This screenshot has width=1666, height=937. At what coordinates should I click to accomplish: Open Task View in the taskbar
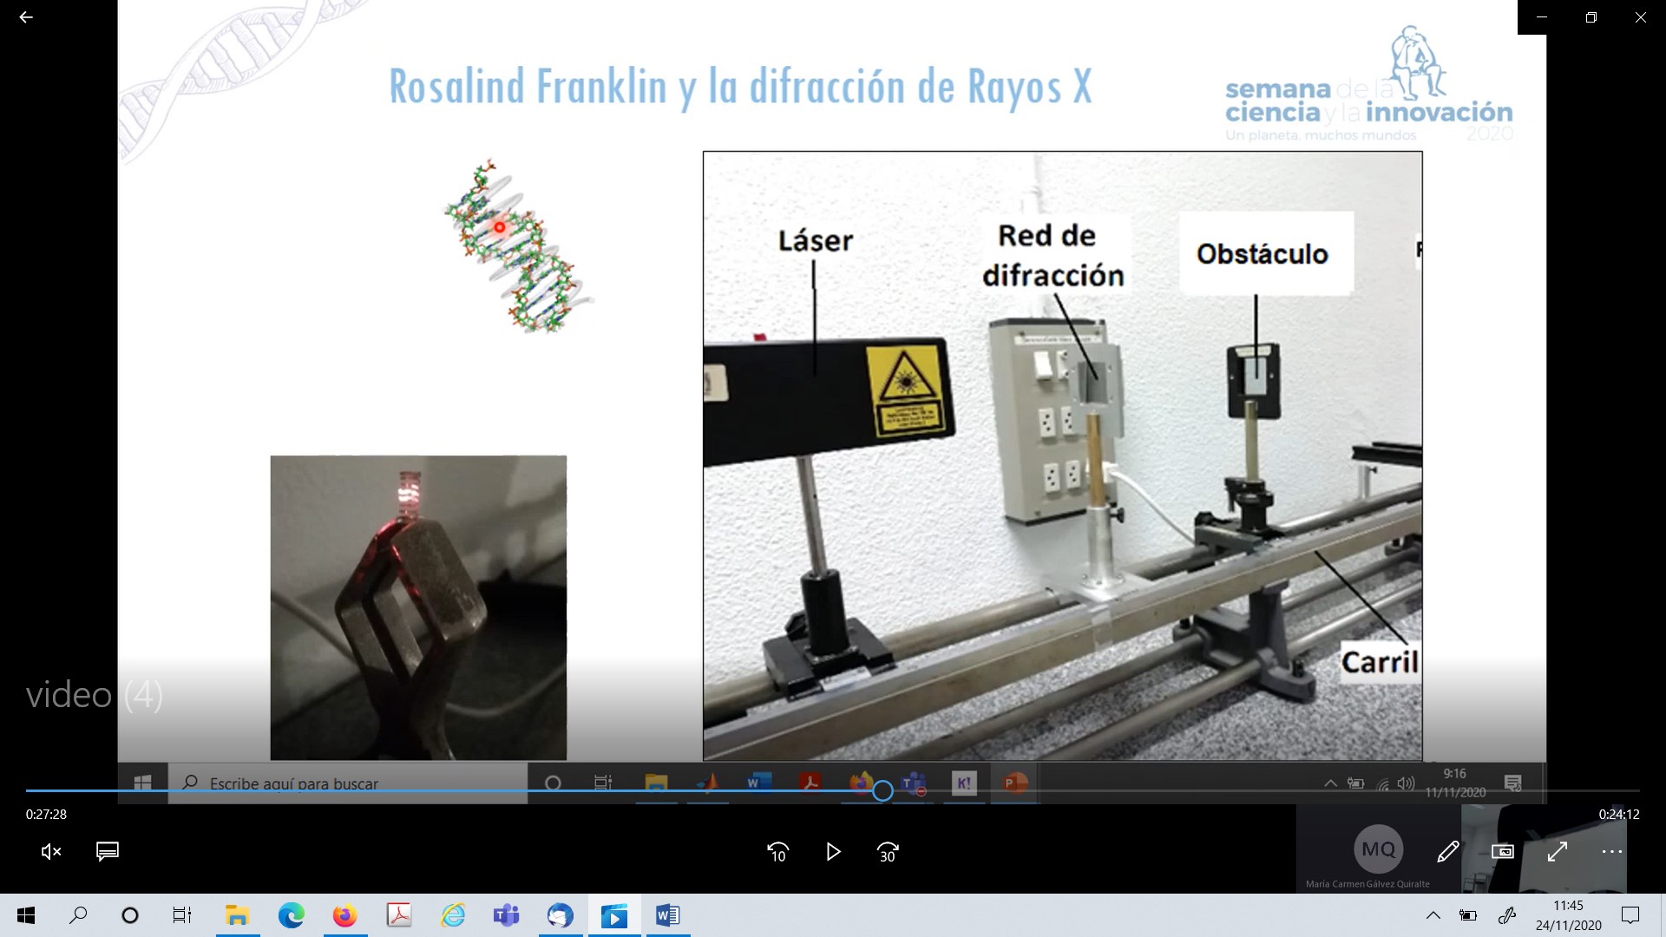point(182,915)
